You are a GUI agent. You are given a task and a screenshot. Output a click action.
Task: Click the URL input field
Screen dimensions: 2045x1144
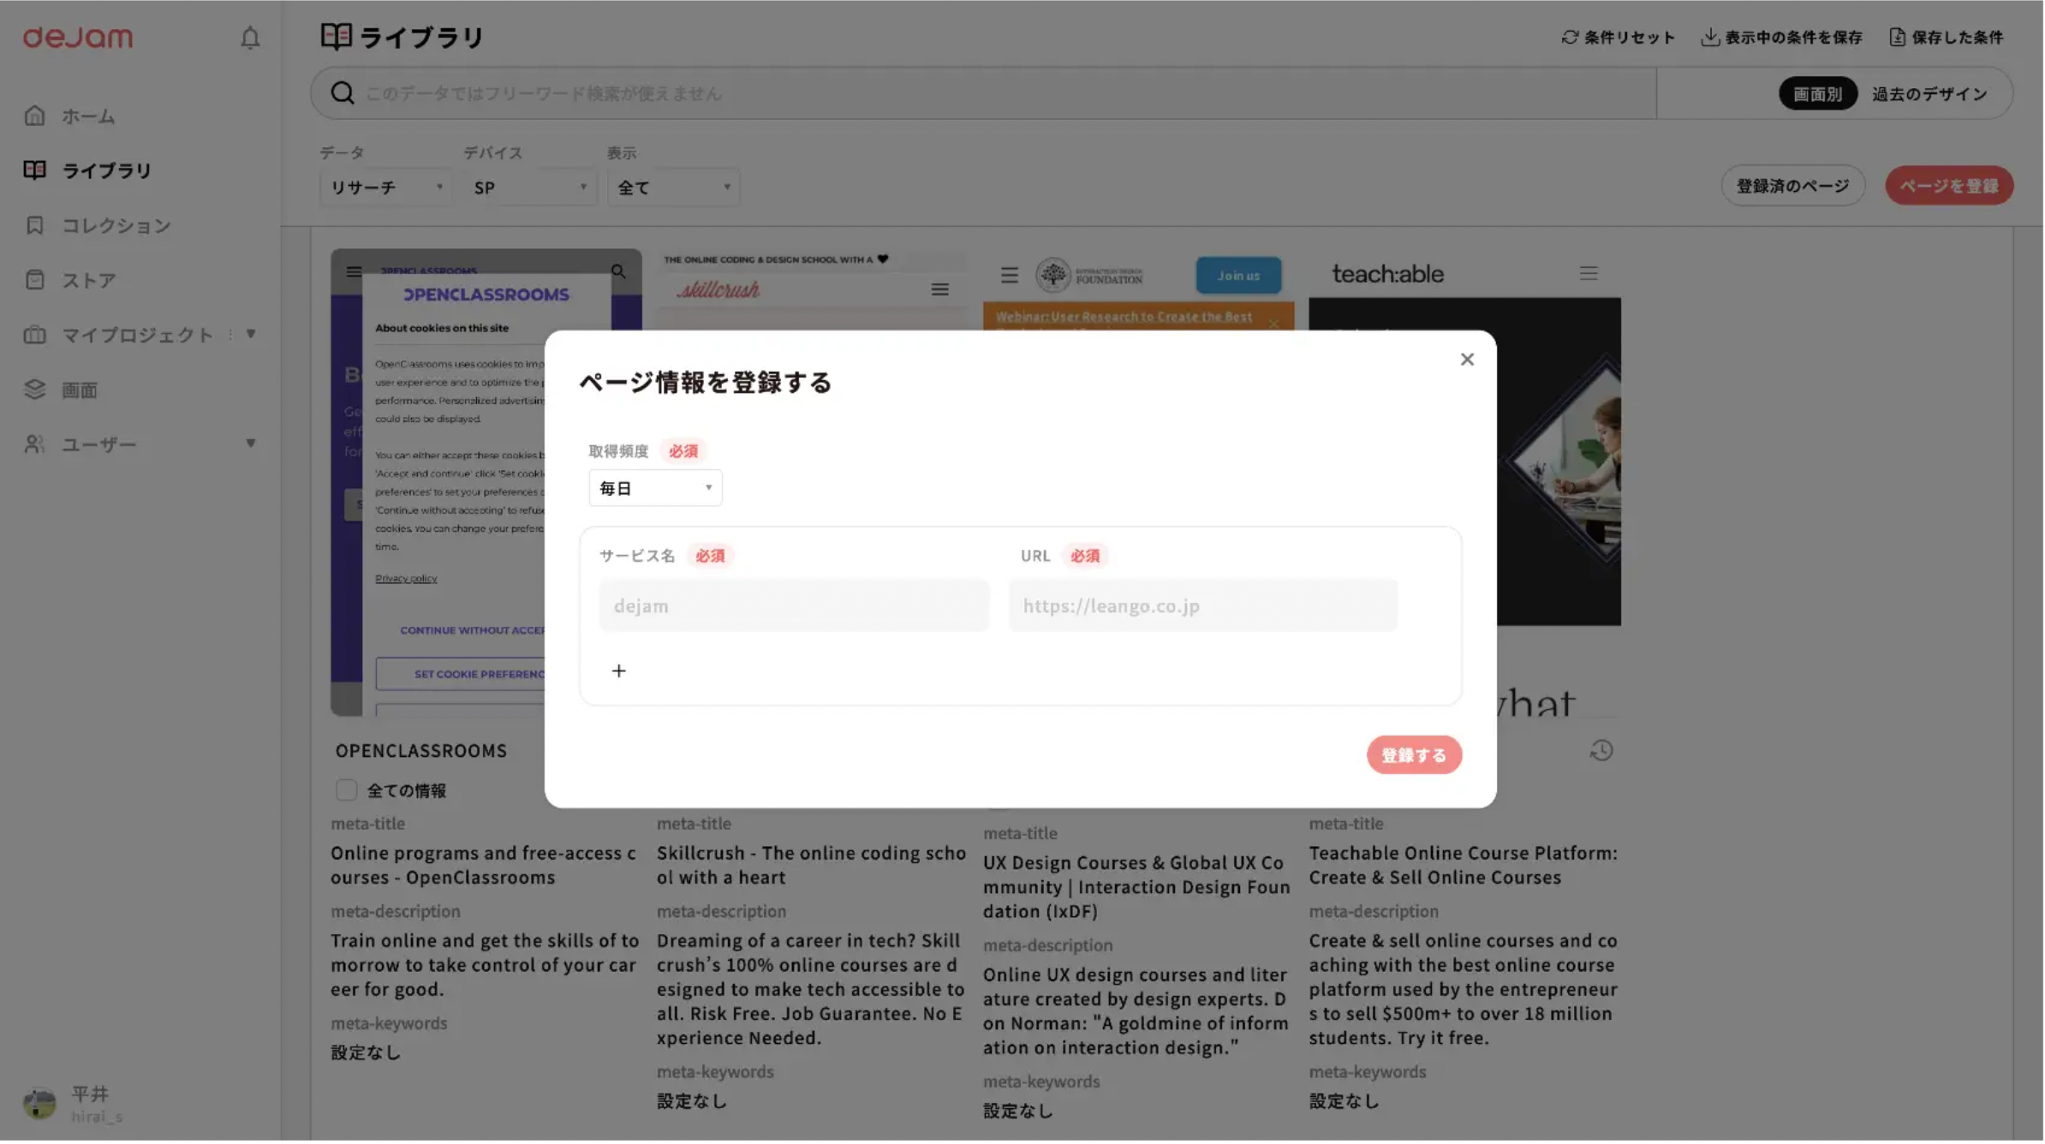pos(1202,606)
